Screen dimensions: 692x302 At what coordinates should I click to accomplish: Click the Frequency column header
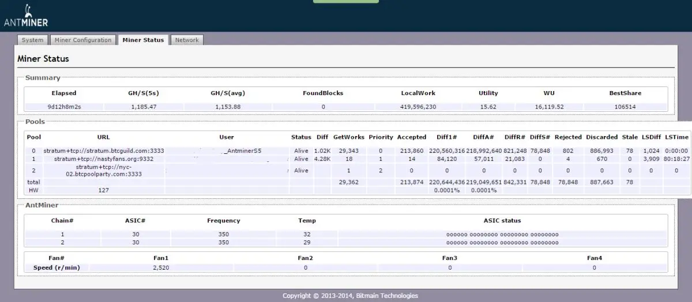coord(223,221)
